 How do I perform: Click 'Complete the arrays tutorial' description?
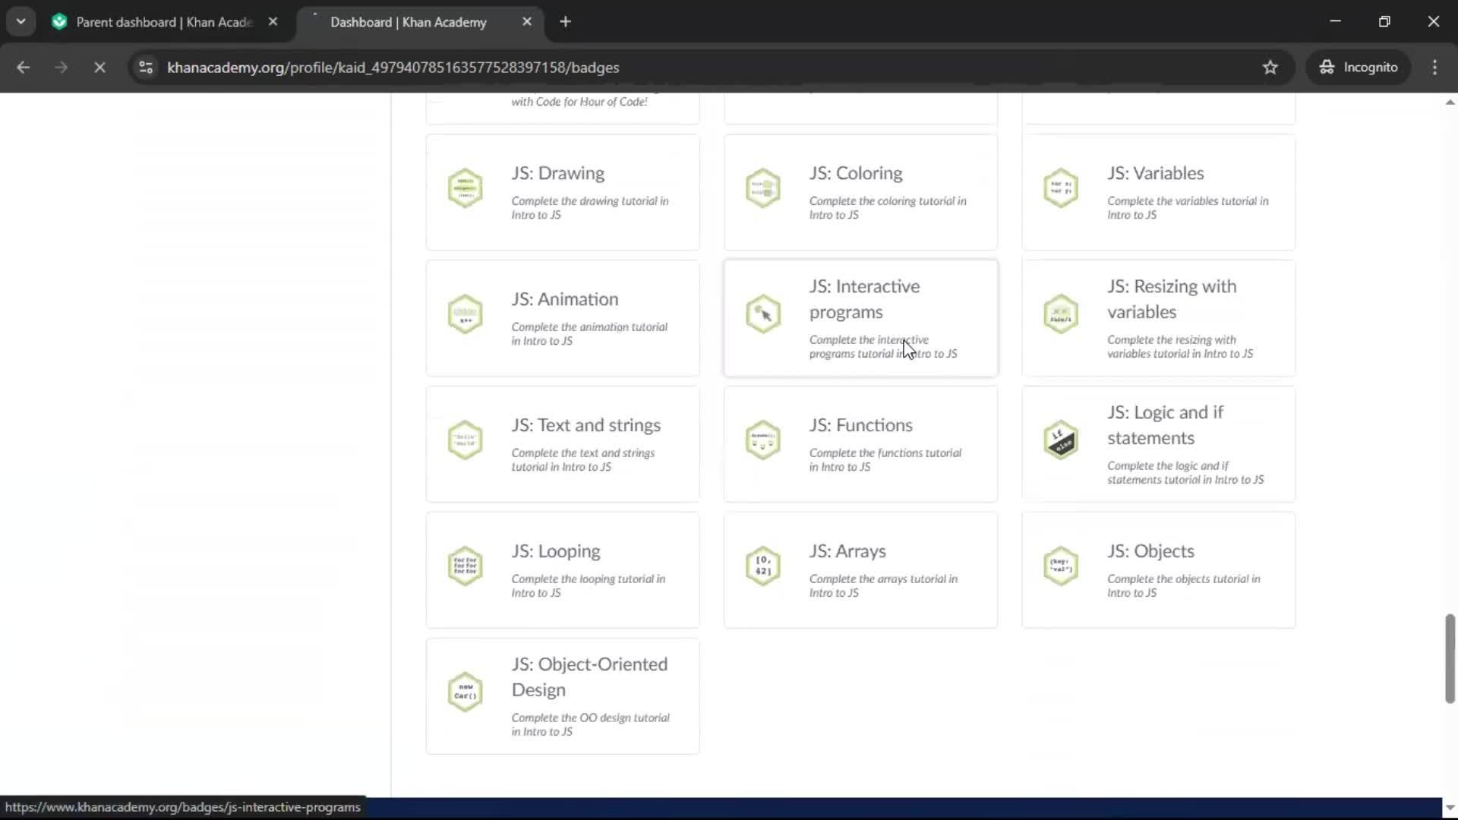882,586
